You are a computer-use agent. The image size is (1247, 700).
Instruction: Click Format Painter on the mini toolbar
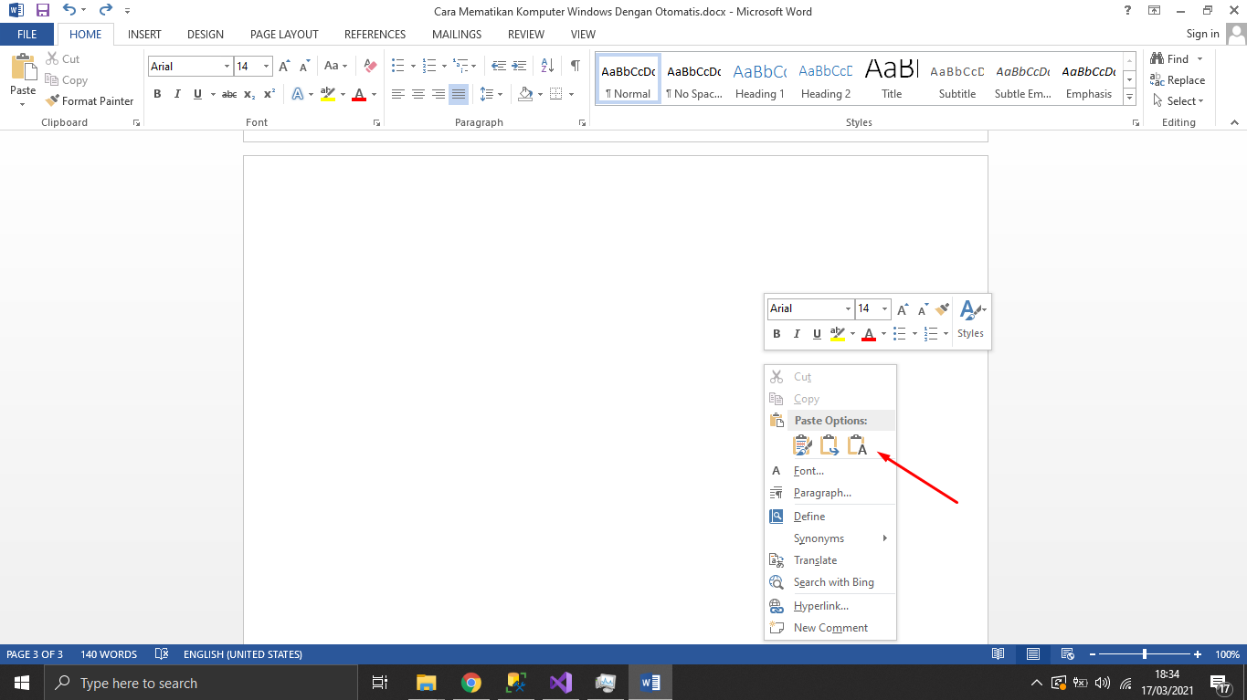pyautogui.click(x=943, y=308)
